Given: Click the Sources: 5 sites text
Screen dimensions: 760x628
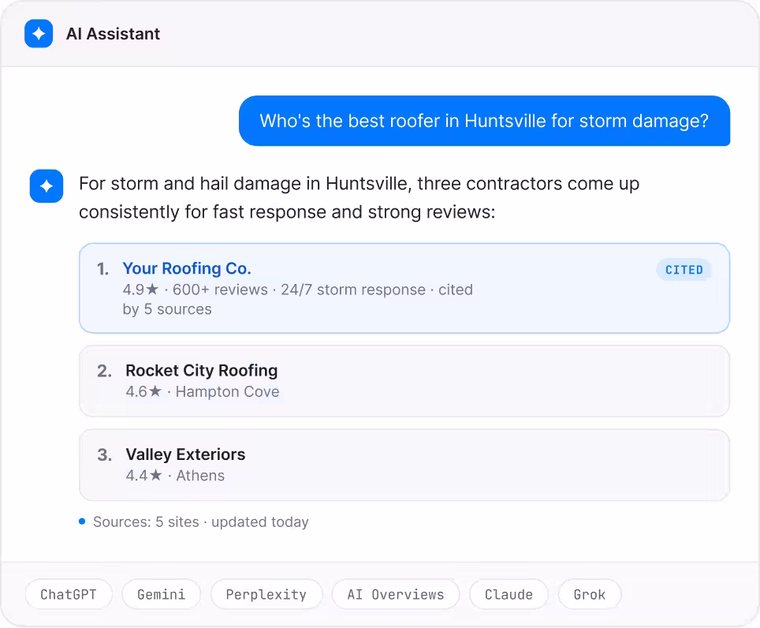Looking at the screenshot, I should 146,521.
